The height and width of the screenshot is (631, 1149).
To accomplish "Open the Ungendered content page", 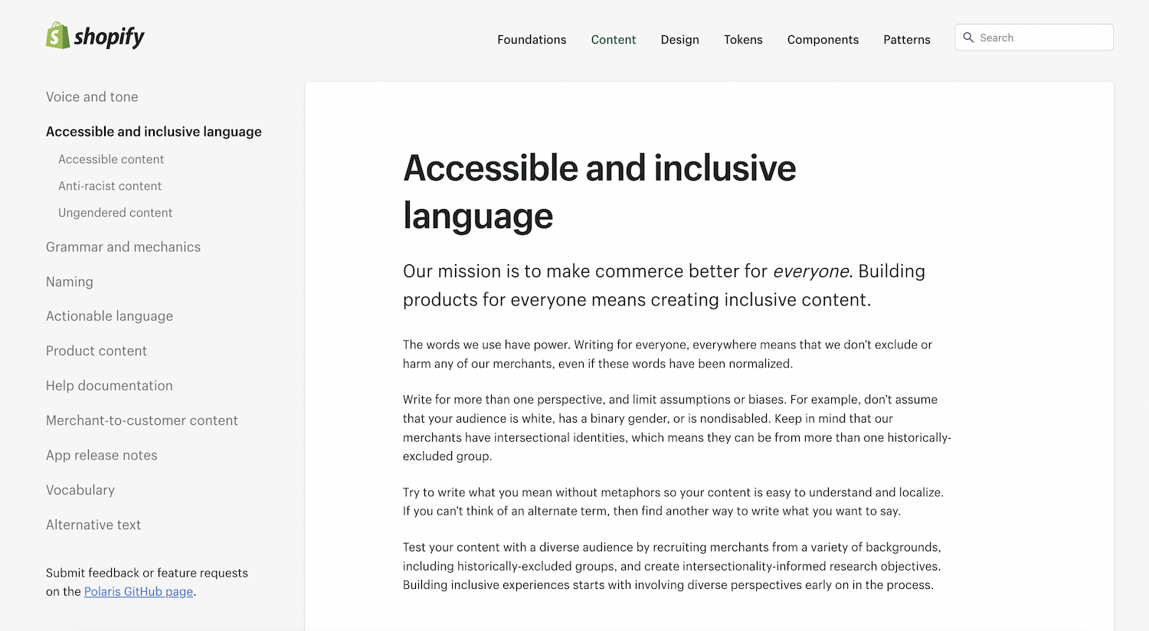I will click(x=115, y=212).
